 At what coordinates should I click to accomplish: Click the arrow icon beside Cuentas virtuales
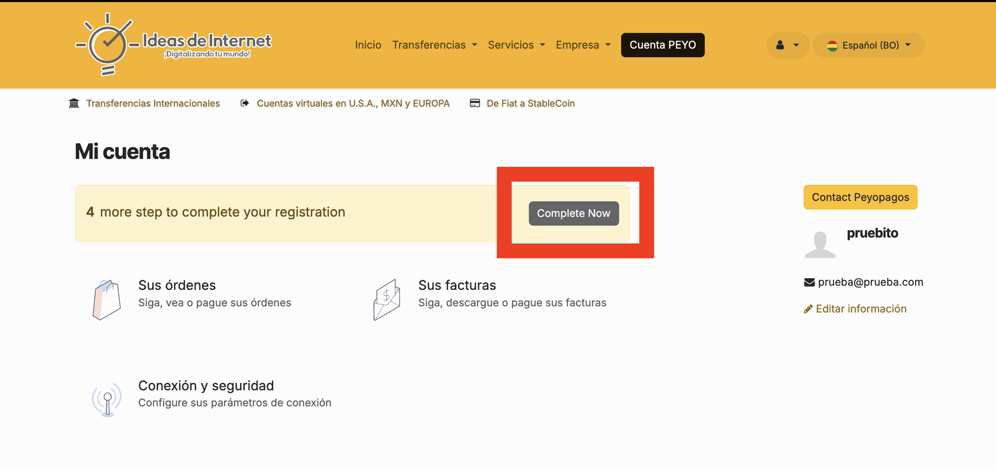[x=245, y=103]
